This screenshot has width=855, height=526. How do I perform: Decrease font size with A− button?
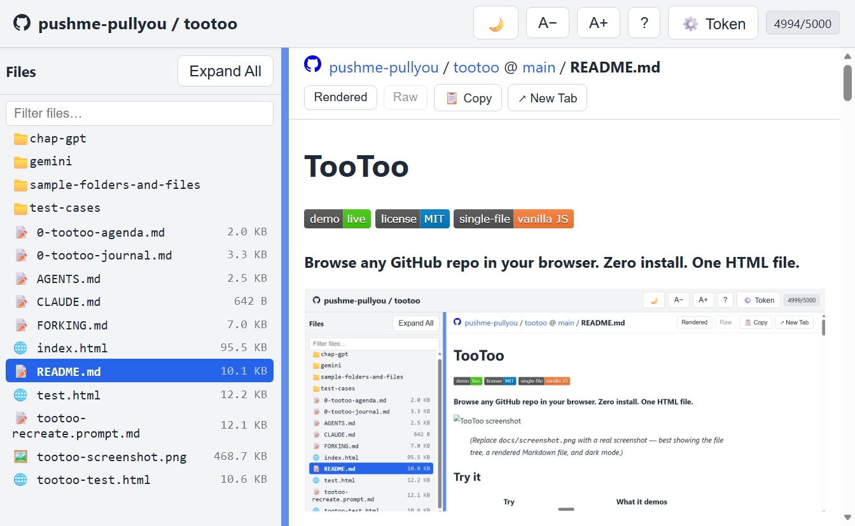coord(548,23)
